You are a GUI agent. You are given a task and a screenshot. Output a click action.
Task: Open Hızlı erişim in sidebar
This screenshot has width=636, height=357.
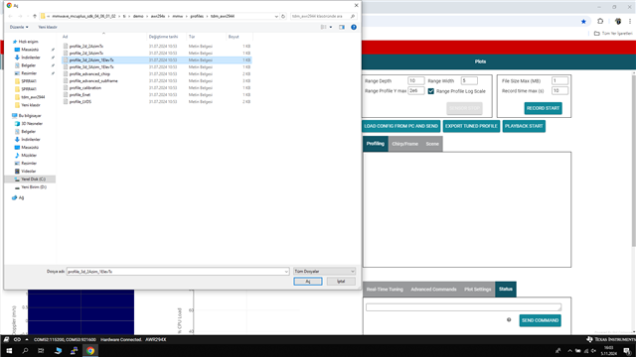click(28, 42)
